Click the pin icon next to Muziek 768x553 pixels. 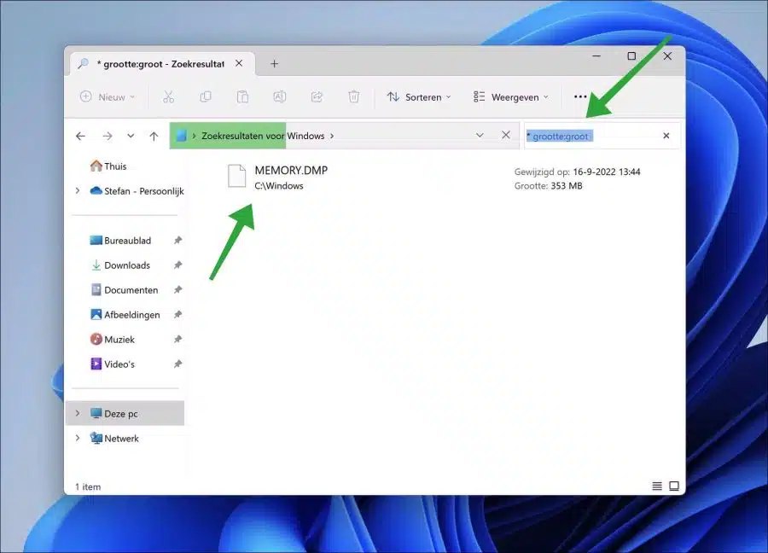[x=177, y=340]
